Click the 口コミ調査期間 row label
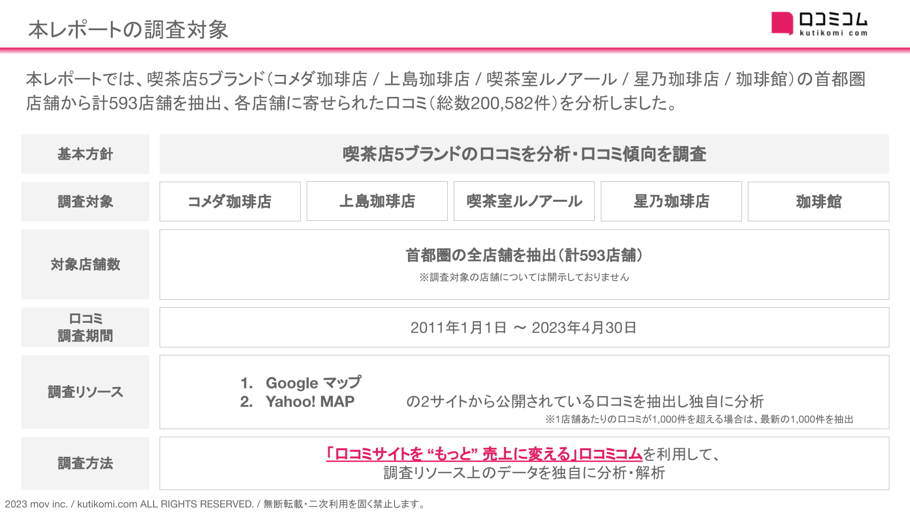 (85, 327)
